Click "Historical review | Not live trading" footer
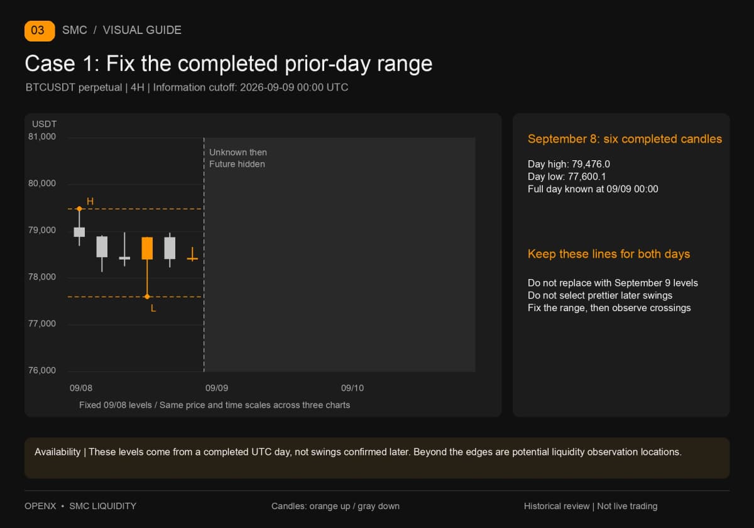Image resolution: width=754 pixels, height=528 pixels. tap(591, 506)
